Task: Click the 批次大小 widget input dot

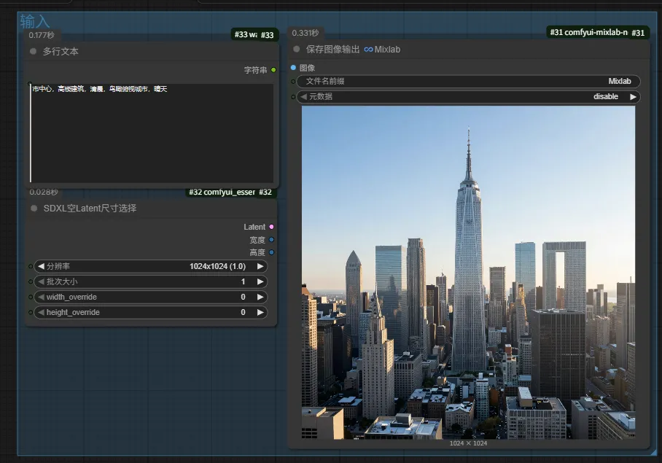Action: coord(31,281)
